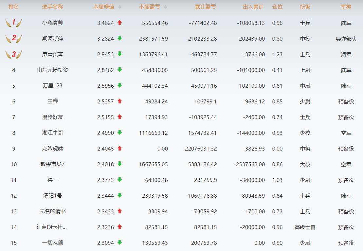
Task: Open player 龙吟虎啸
Action: click(53, 149)
